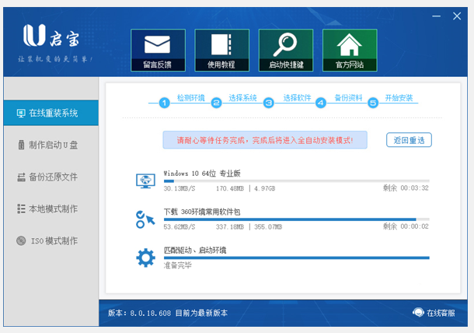Close the U启宝 window
Viewport: 474px width, 333px height.
457,16
